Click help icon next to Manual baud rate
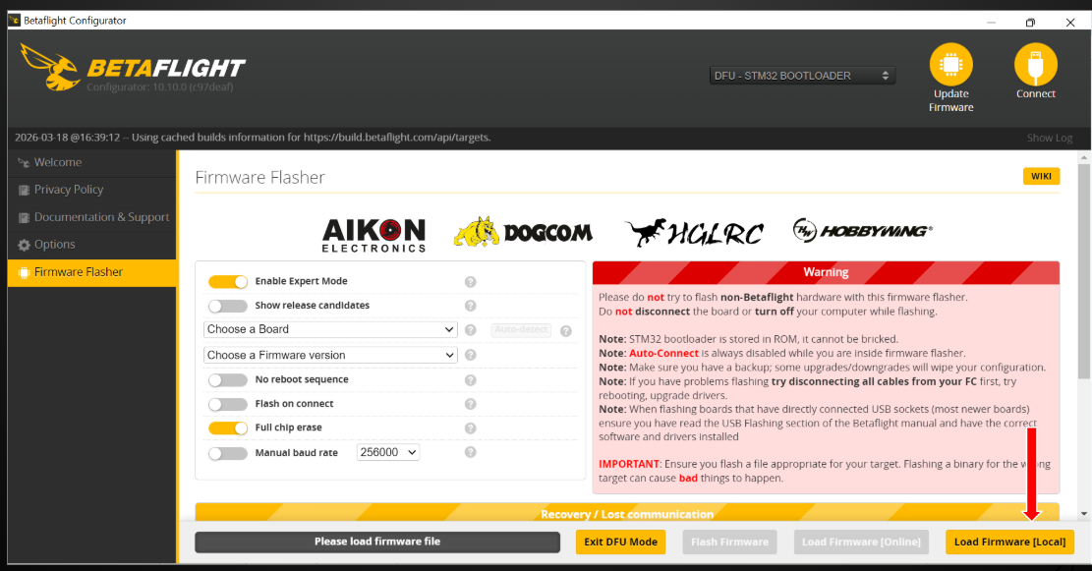This screenshot has width=1092, height=571. [470, 452]
